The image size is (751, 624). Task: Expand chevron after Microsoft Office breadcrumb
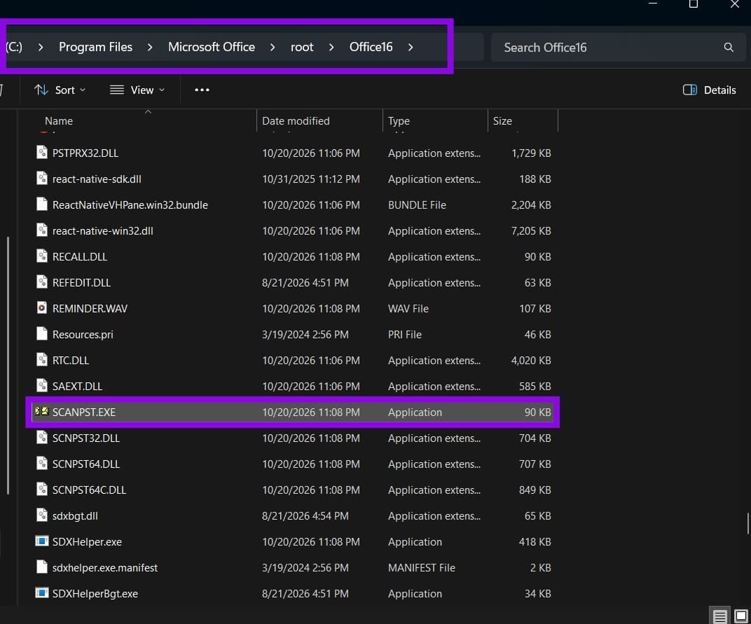[x=273, y=47]
